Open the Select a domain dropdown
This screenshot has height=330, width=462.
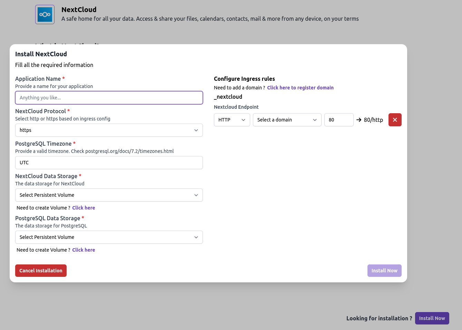[x=287, y=120]
